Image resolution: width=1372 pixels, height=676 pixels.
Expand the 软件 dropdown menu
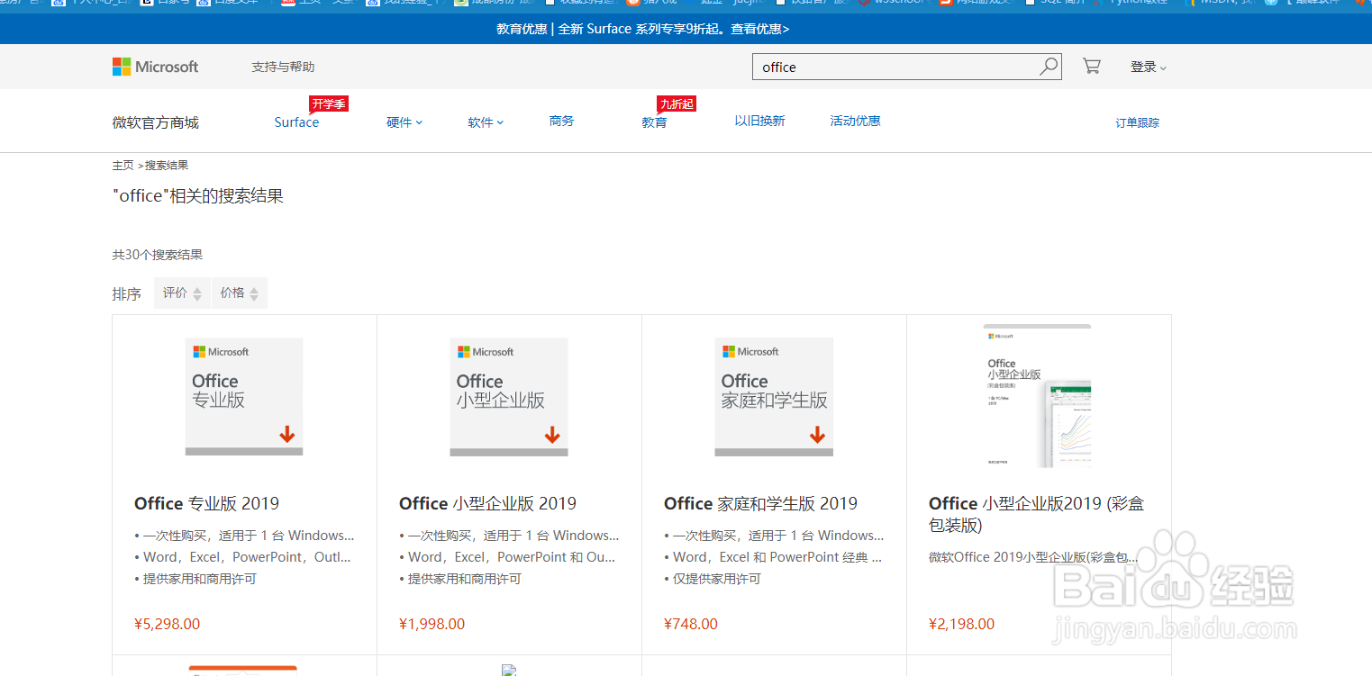pyautogui.click(x=486, y=122)
